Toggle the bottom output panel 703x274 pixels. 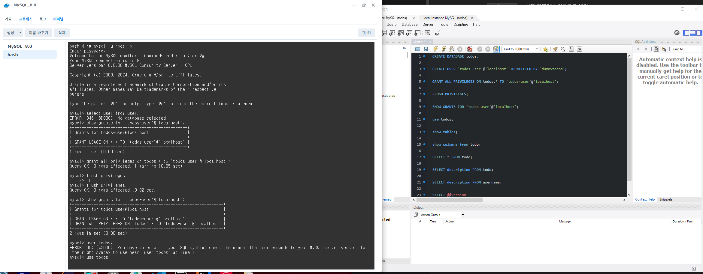point(693,33)
